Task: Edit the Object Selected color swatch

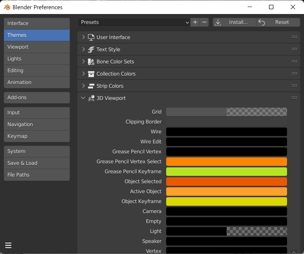Action: coord(227,182)
